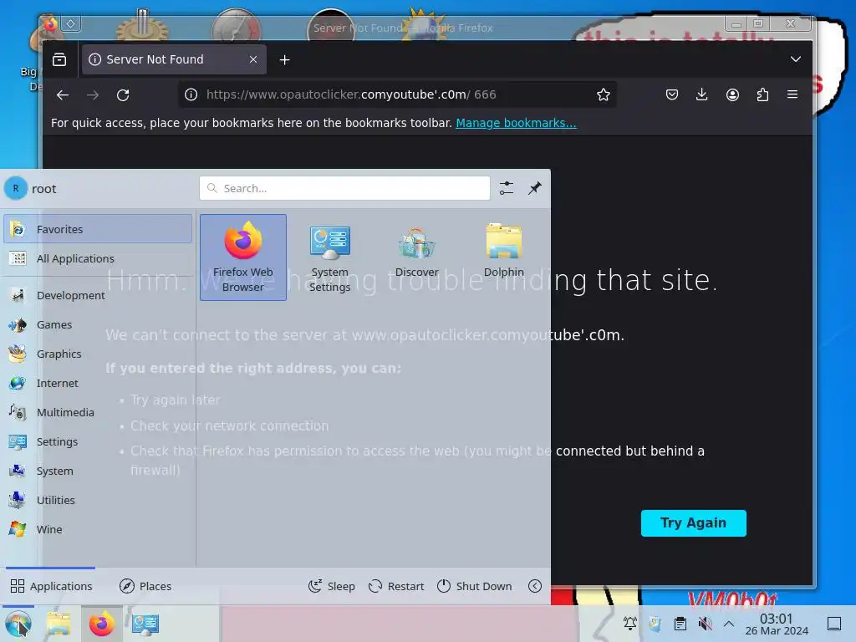856x642 pixels.
Task: Open the Games category
Action: click(98, 324)
